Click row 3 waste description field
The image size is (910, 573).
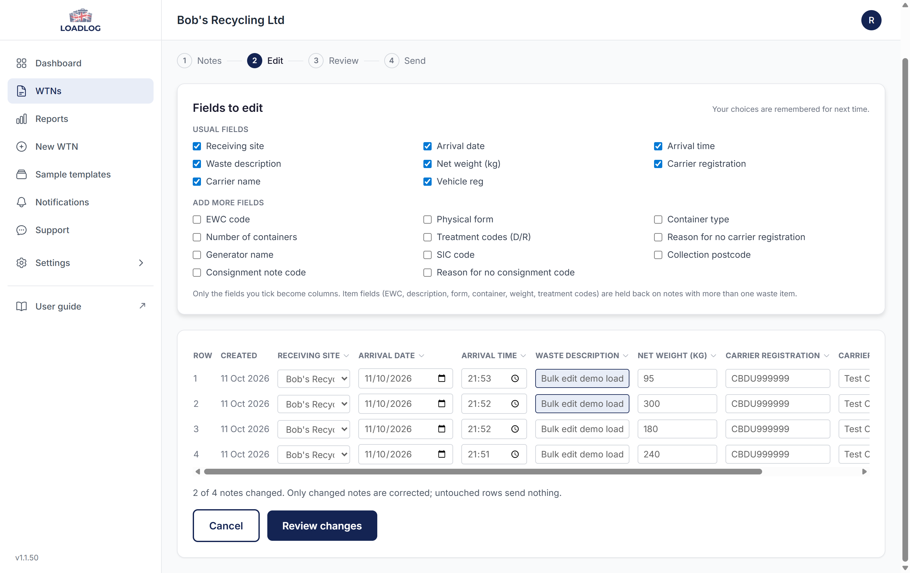[x=582, y=429]
